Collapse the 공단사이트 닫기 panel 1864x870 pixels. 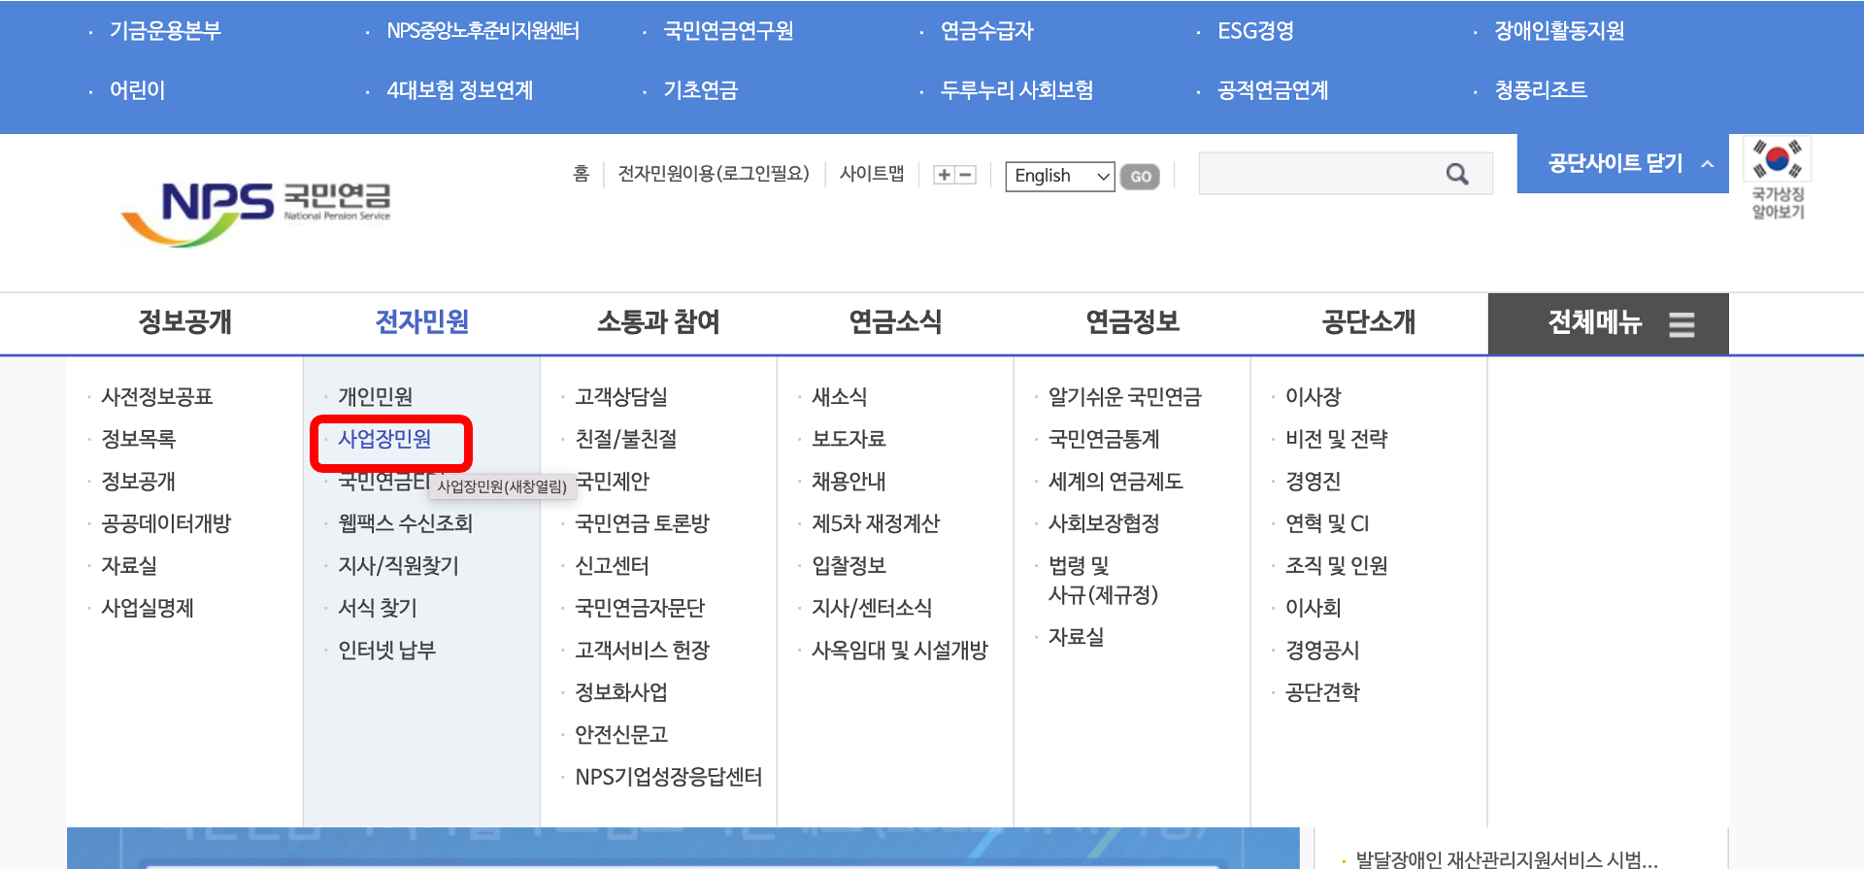(x=1623, y=163)
